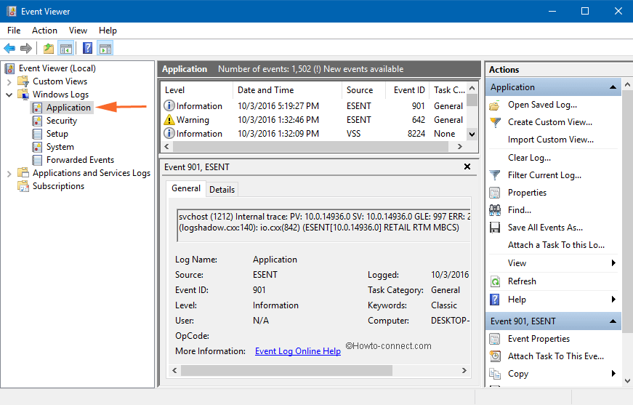The width and height of the screenshot is (633, 405).
Task: Sort by the Source column header
Action: click(363, 90)
